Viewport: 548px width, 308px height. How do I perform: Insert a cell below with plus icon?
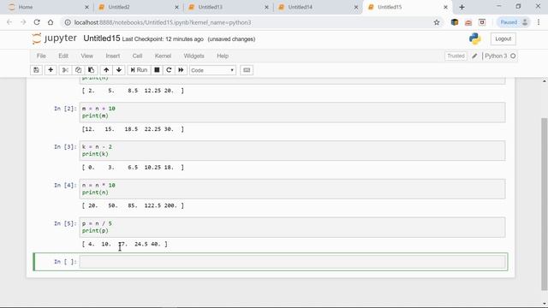click(x=51, y=70)
